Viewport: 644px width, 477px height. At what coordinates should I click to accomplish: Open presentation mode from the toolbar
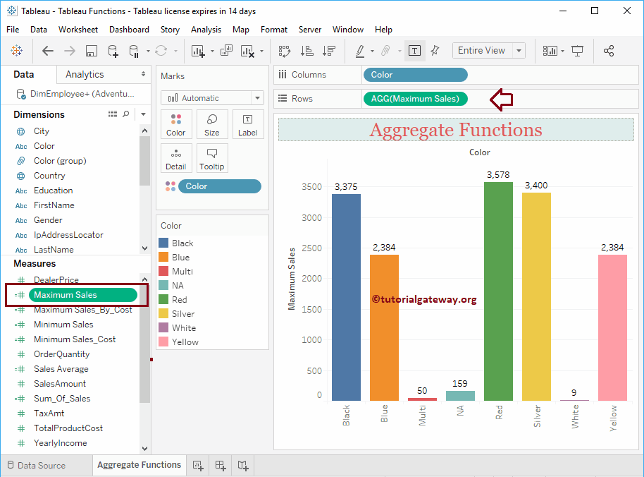(x=578, y=50)
